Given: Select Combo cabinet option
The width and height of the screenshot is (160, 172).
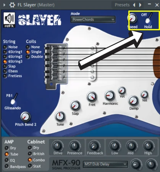Looking at the screenshot, I should pyautogui.click(x=36, y=160).
